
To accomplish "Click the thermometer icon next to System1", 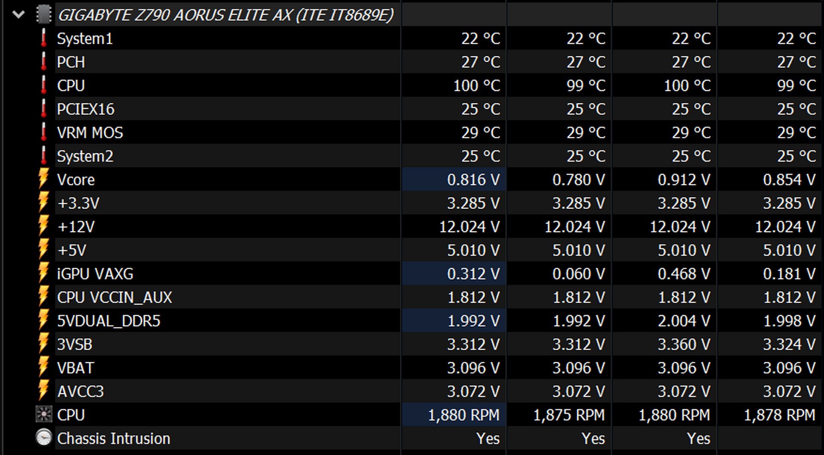I will point(44,38).
